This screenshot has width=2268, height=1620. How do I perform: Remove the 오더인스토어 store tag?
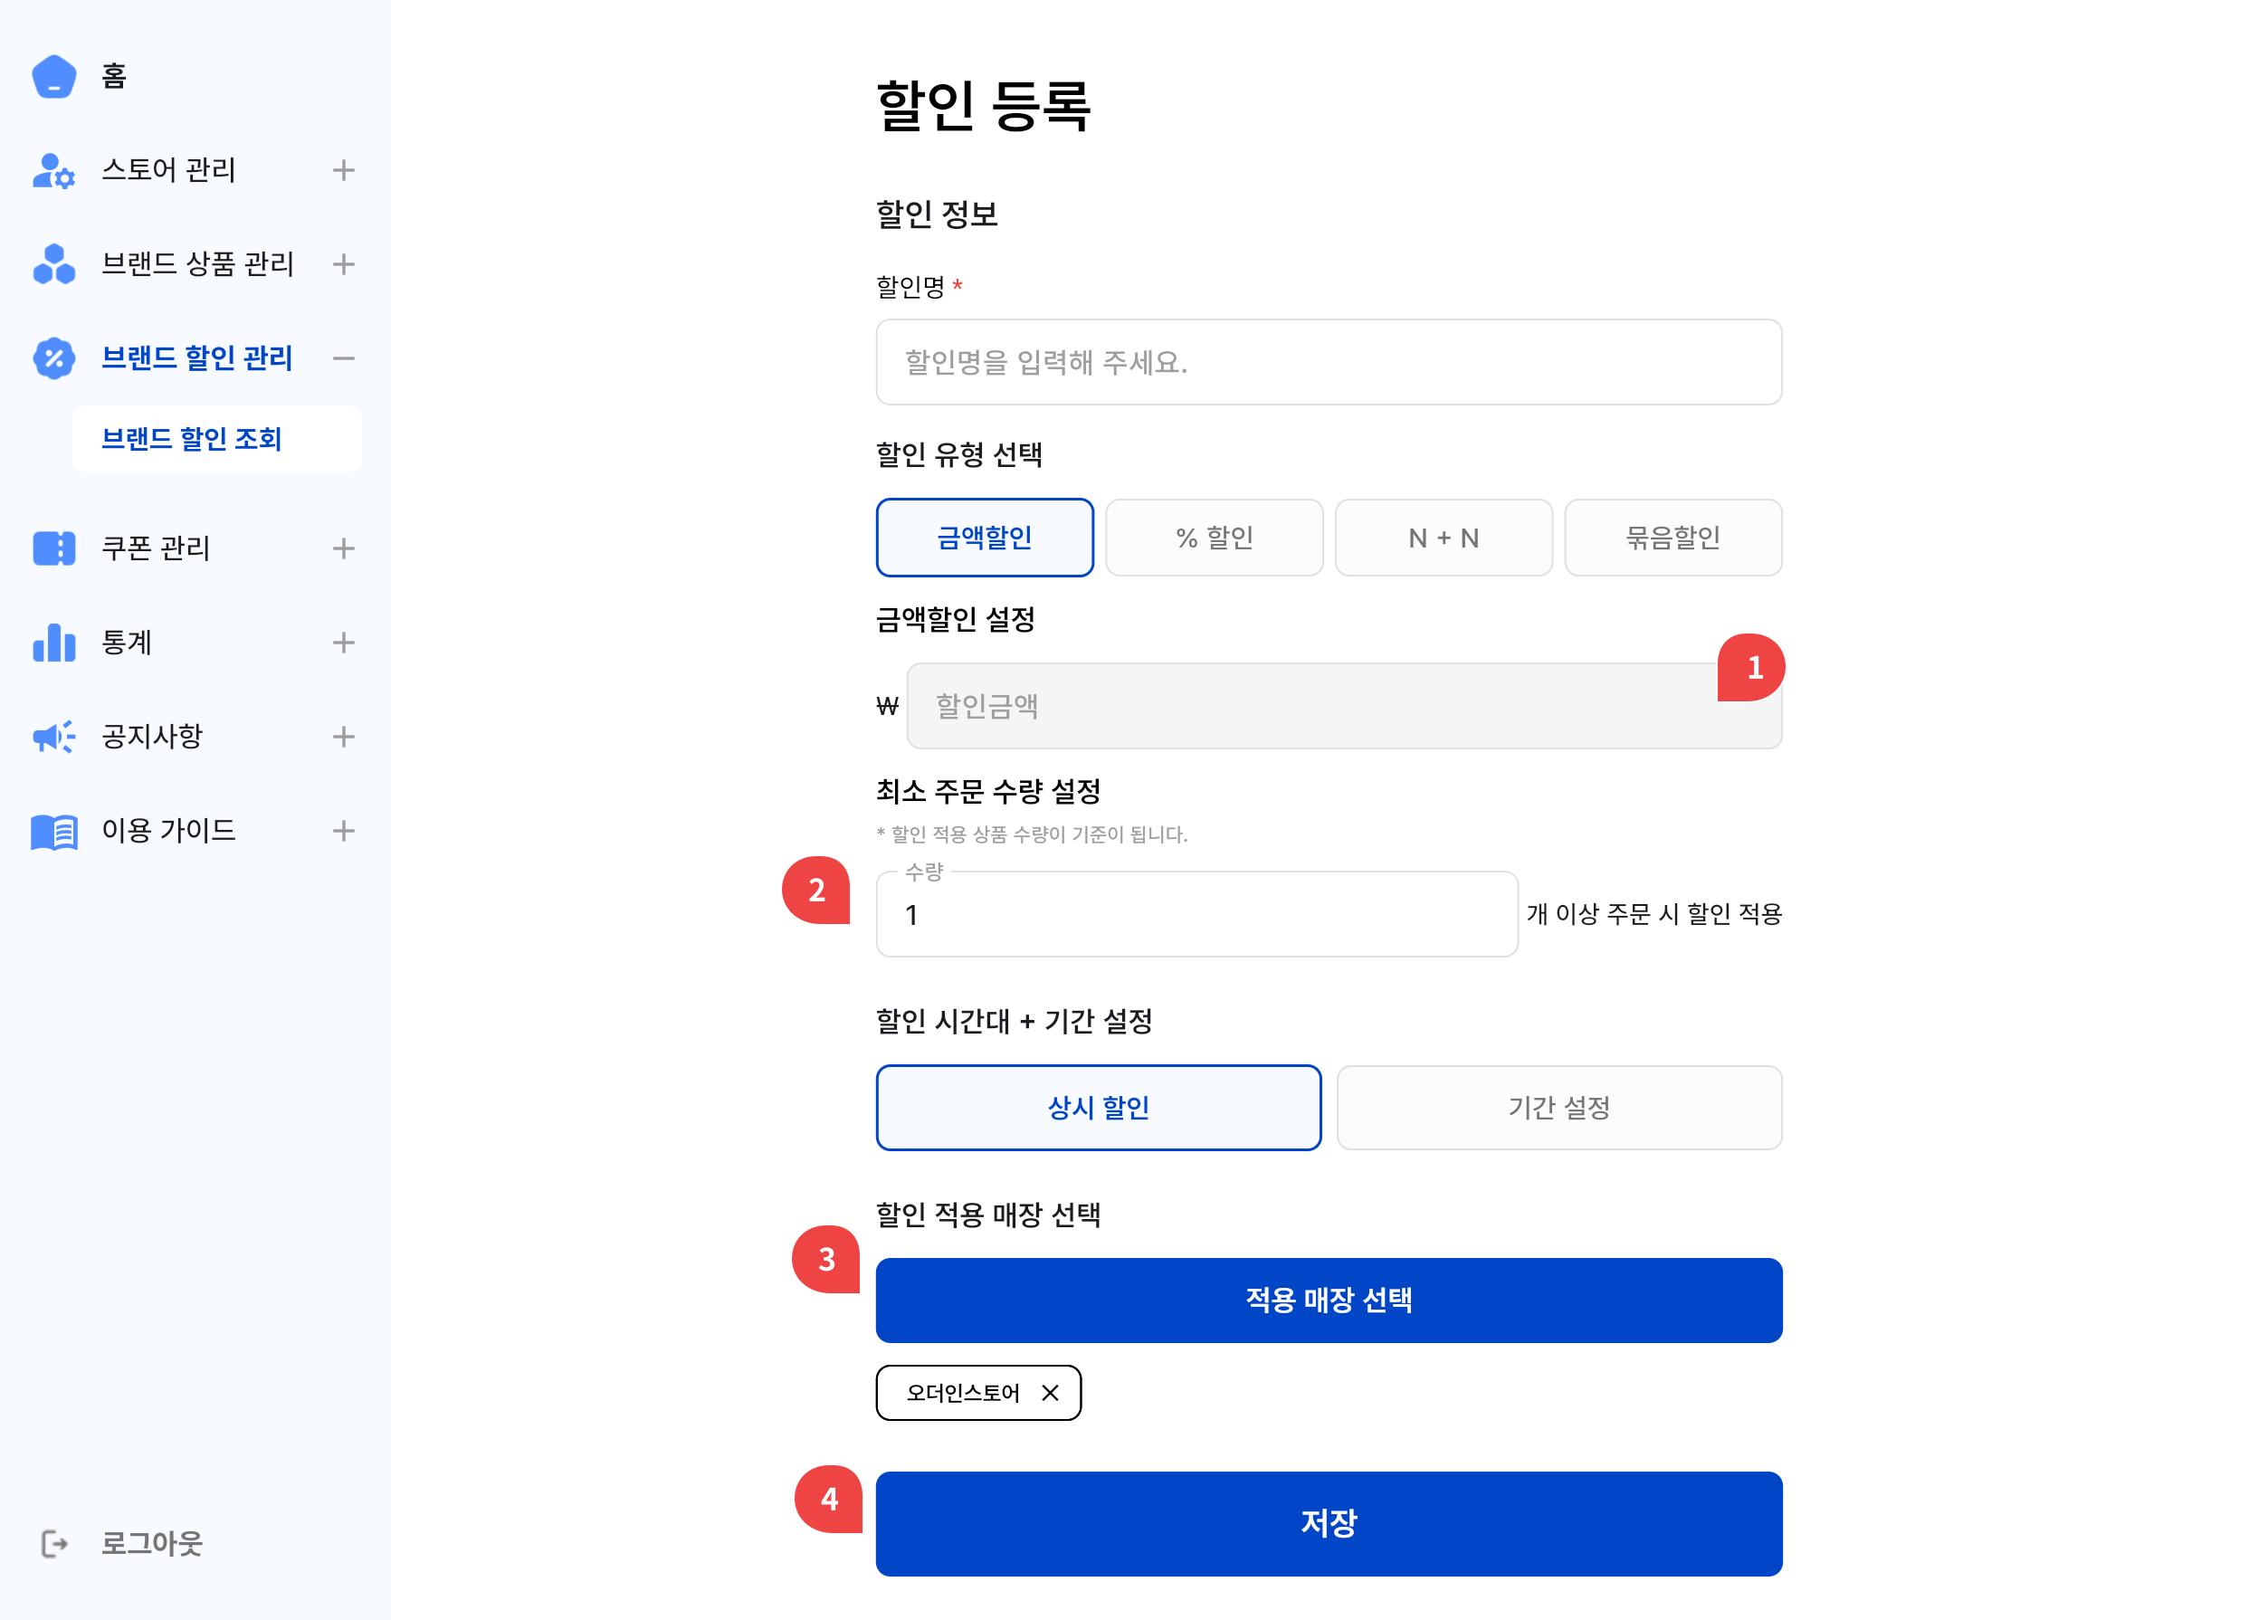[1049, 1393]
